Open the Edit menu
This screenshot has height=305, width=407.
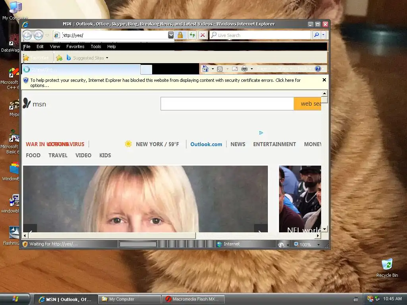pos(40,46)
